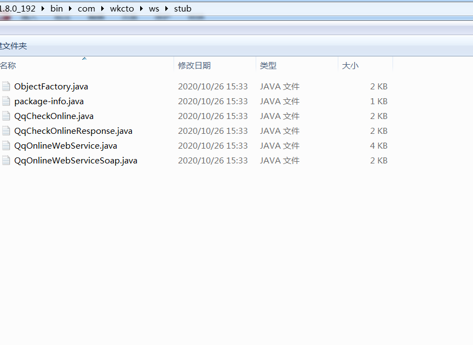
Task: Select file name package-info.java
Action: [x=49, y=101]
